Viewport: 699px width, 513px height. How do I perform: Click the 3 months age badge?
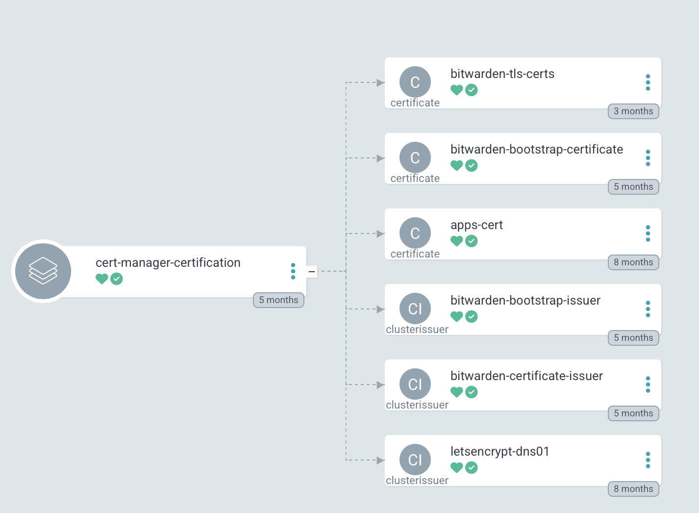[x=633, y=111]
